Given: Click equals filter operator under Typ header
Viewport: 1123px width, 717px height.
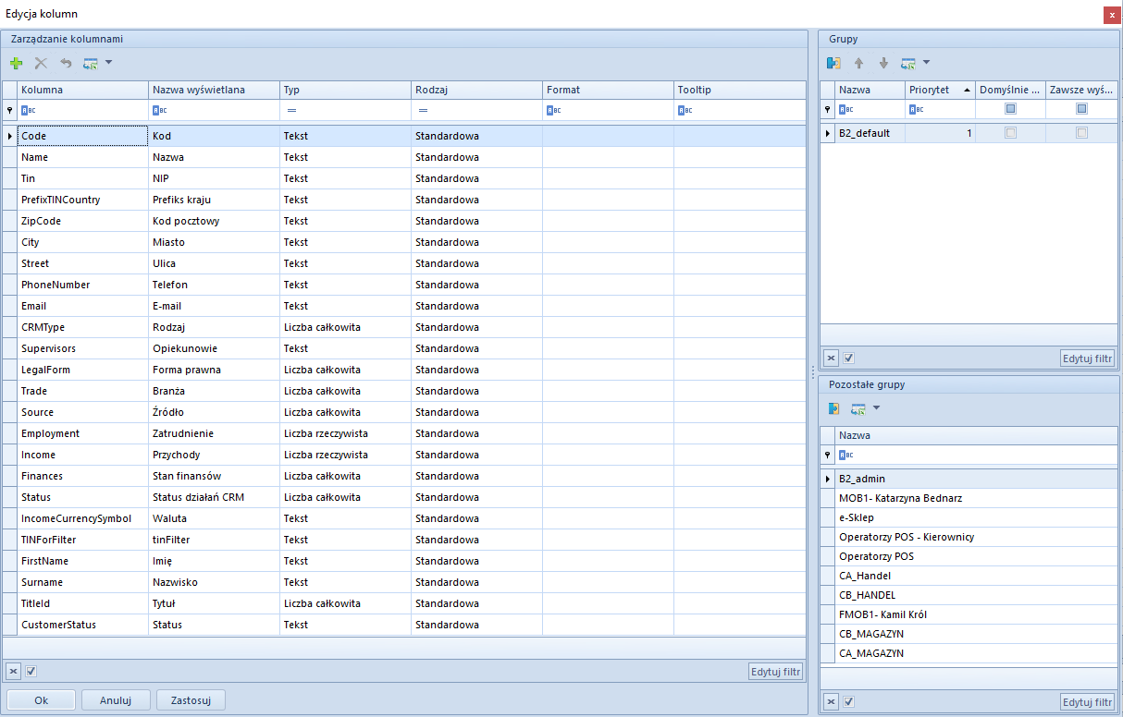Looking at the screenshot, I should click(291, 110).
